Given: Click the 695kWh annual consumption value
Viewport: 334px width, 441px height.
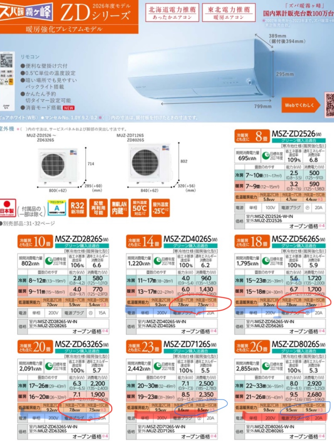Looking at the screenshot, I should tap(247, 158).
